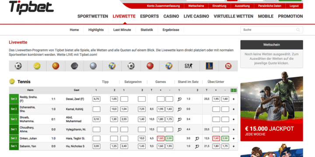Open the Esports main menu
Screen dimensions: 315x157
[x=150, y=17]
